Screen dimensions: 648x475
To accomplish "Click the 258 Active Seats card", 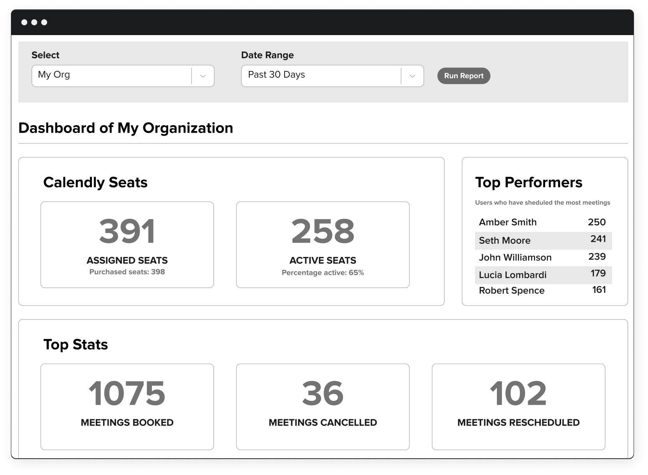I will pos(322,245).
